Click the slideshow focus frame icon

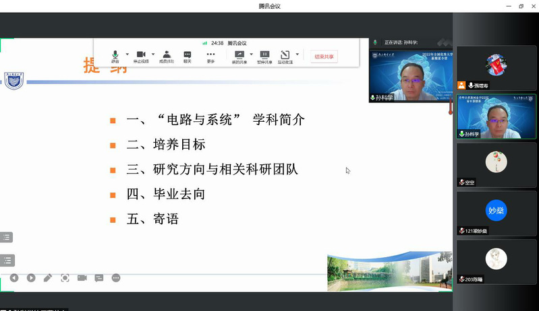pos(65,277)
